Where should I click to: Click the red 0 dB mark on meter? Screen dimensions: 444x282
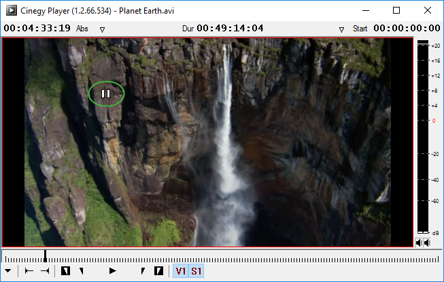point(434,121)
